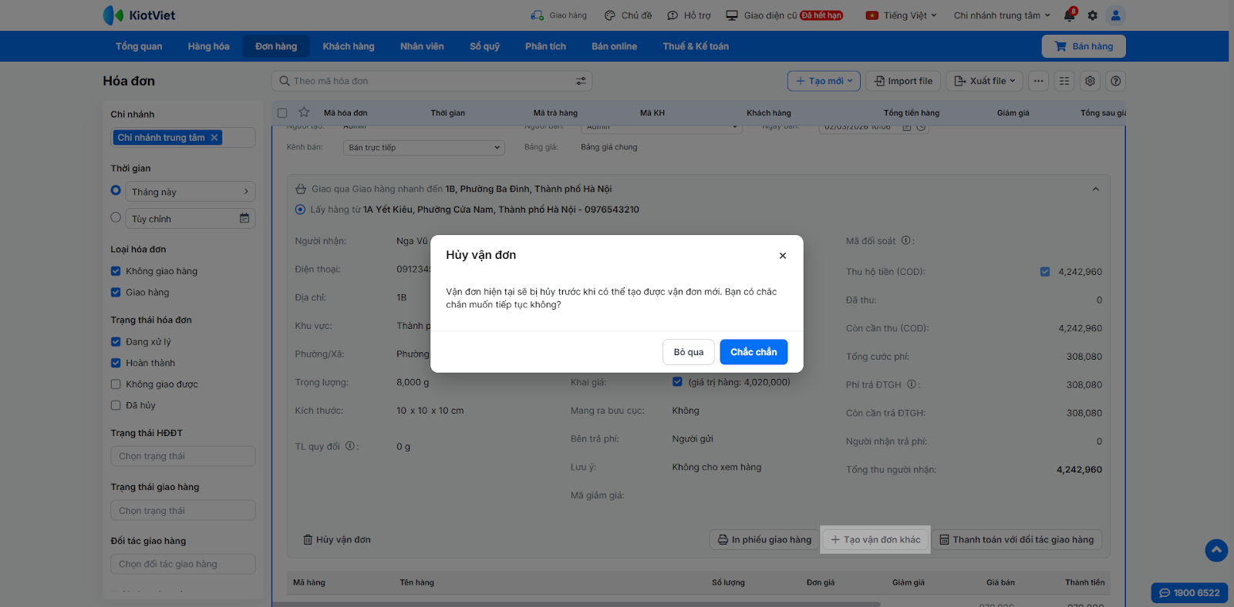
Task: Select Tùy chỉnh time radio
Action: pos(116,217)
